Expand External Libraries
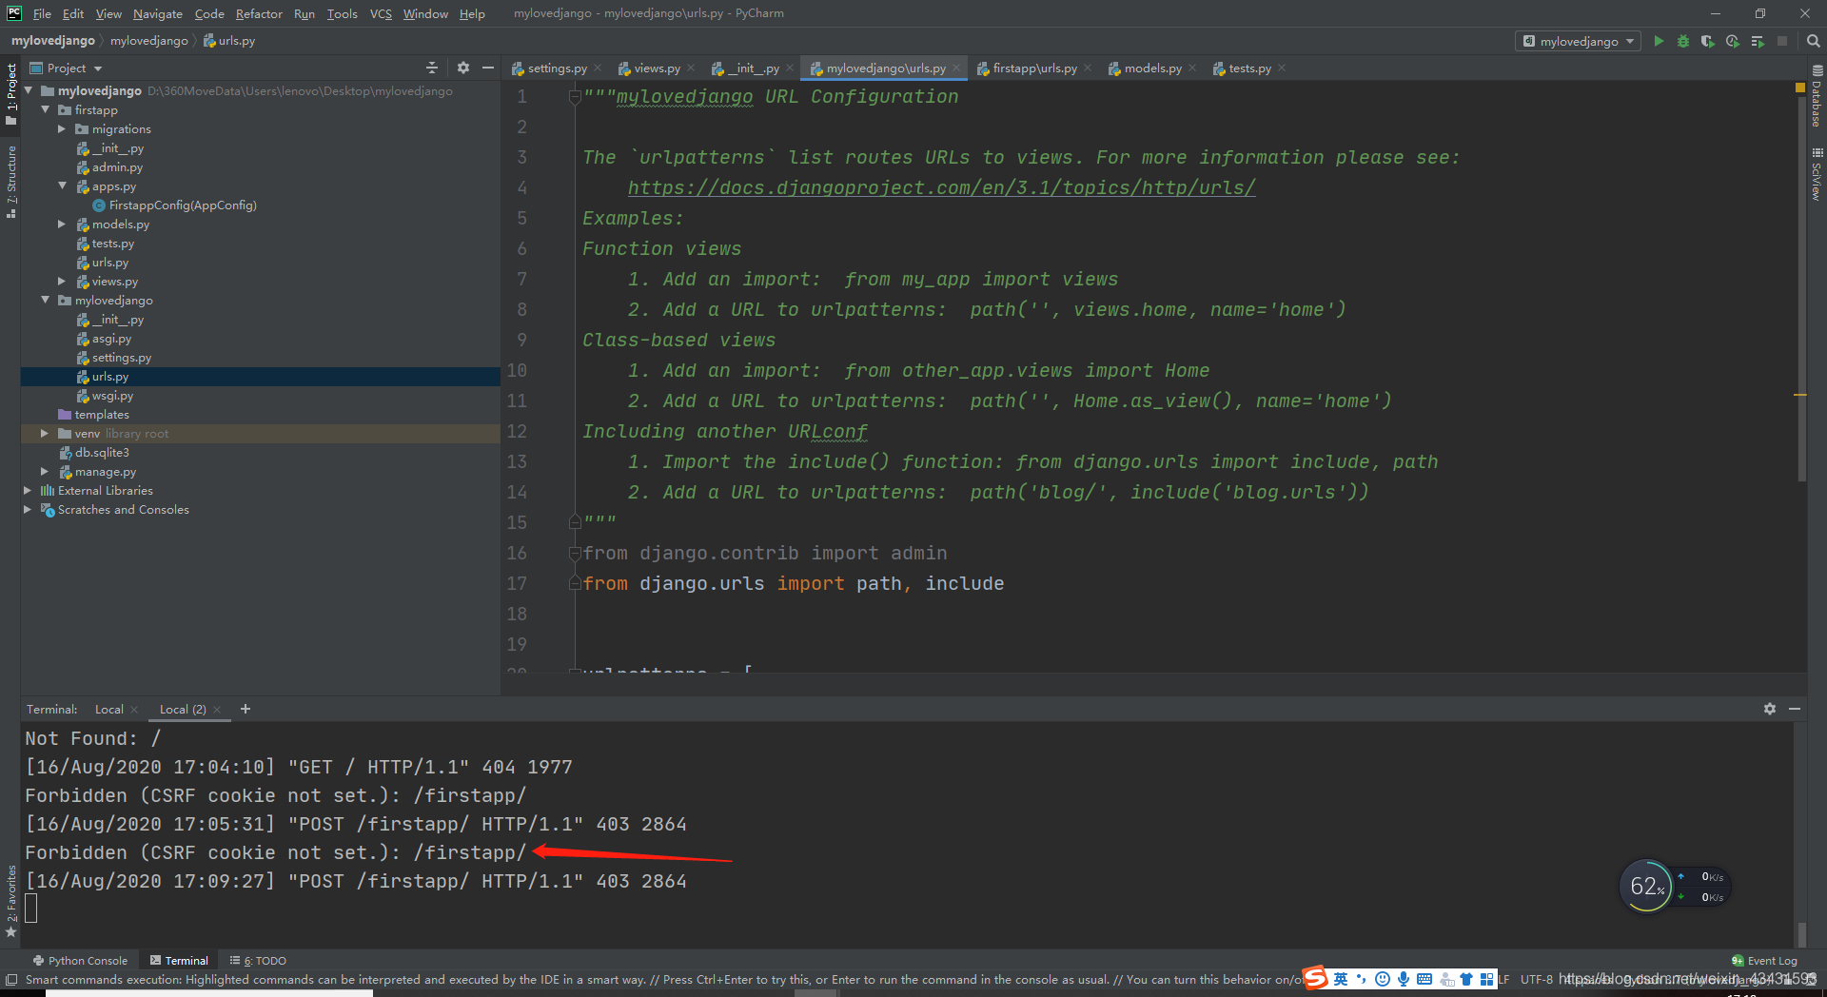This screenshot has width=1827, height=997. coord(28,490)
